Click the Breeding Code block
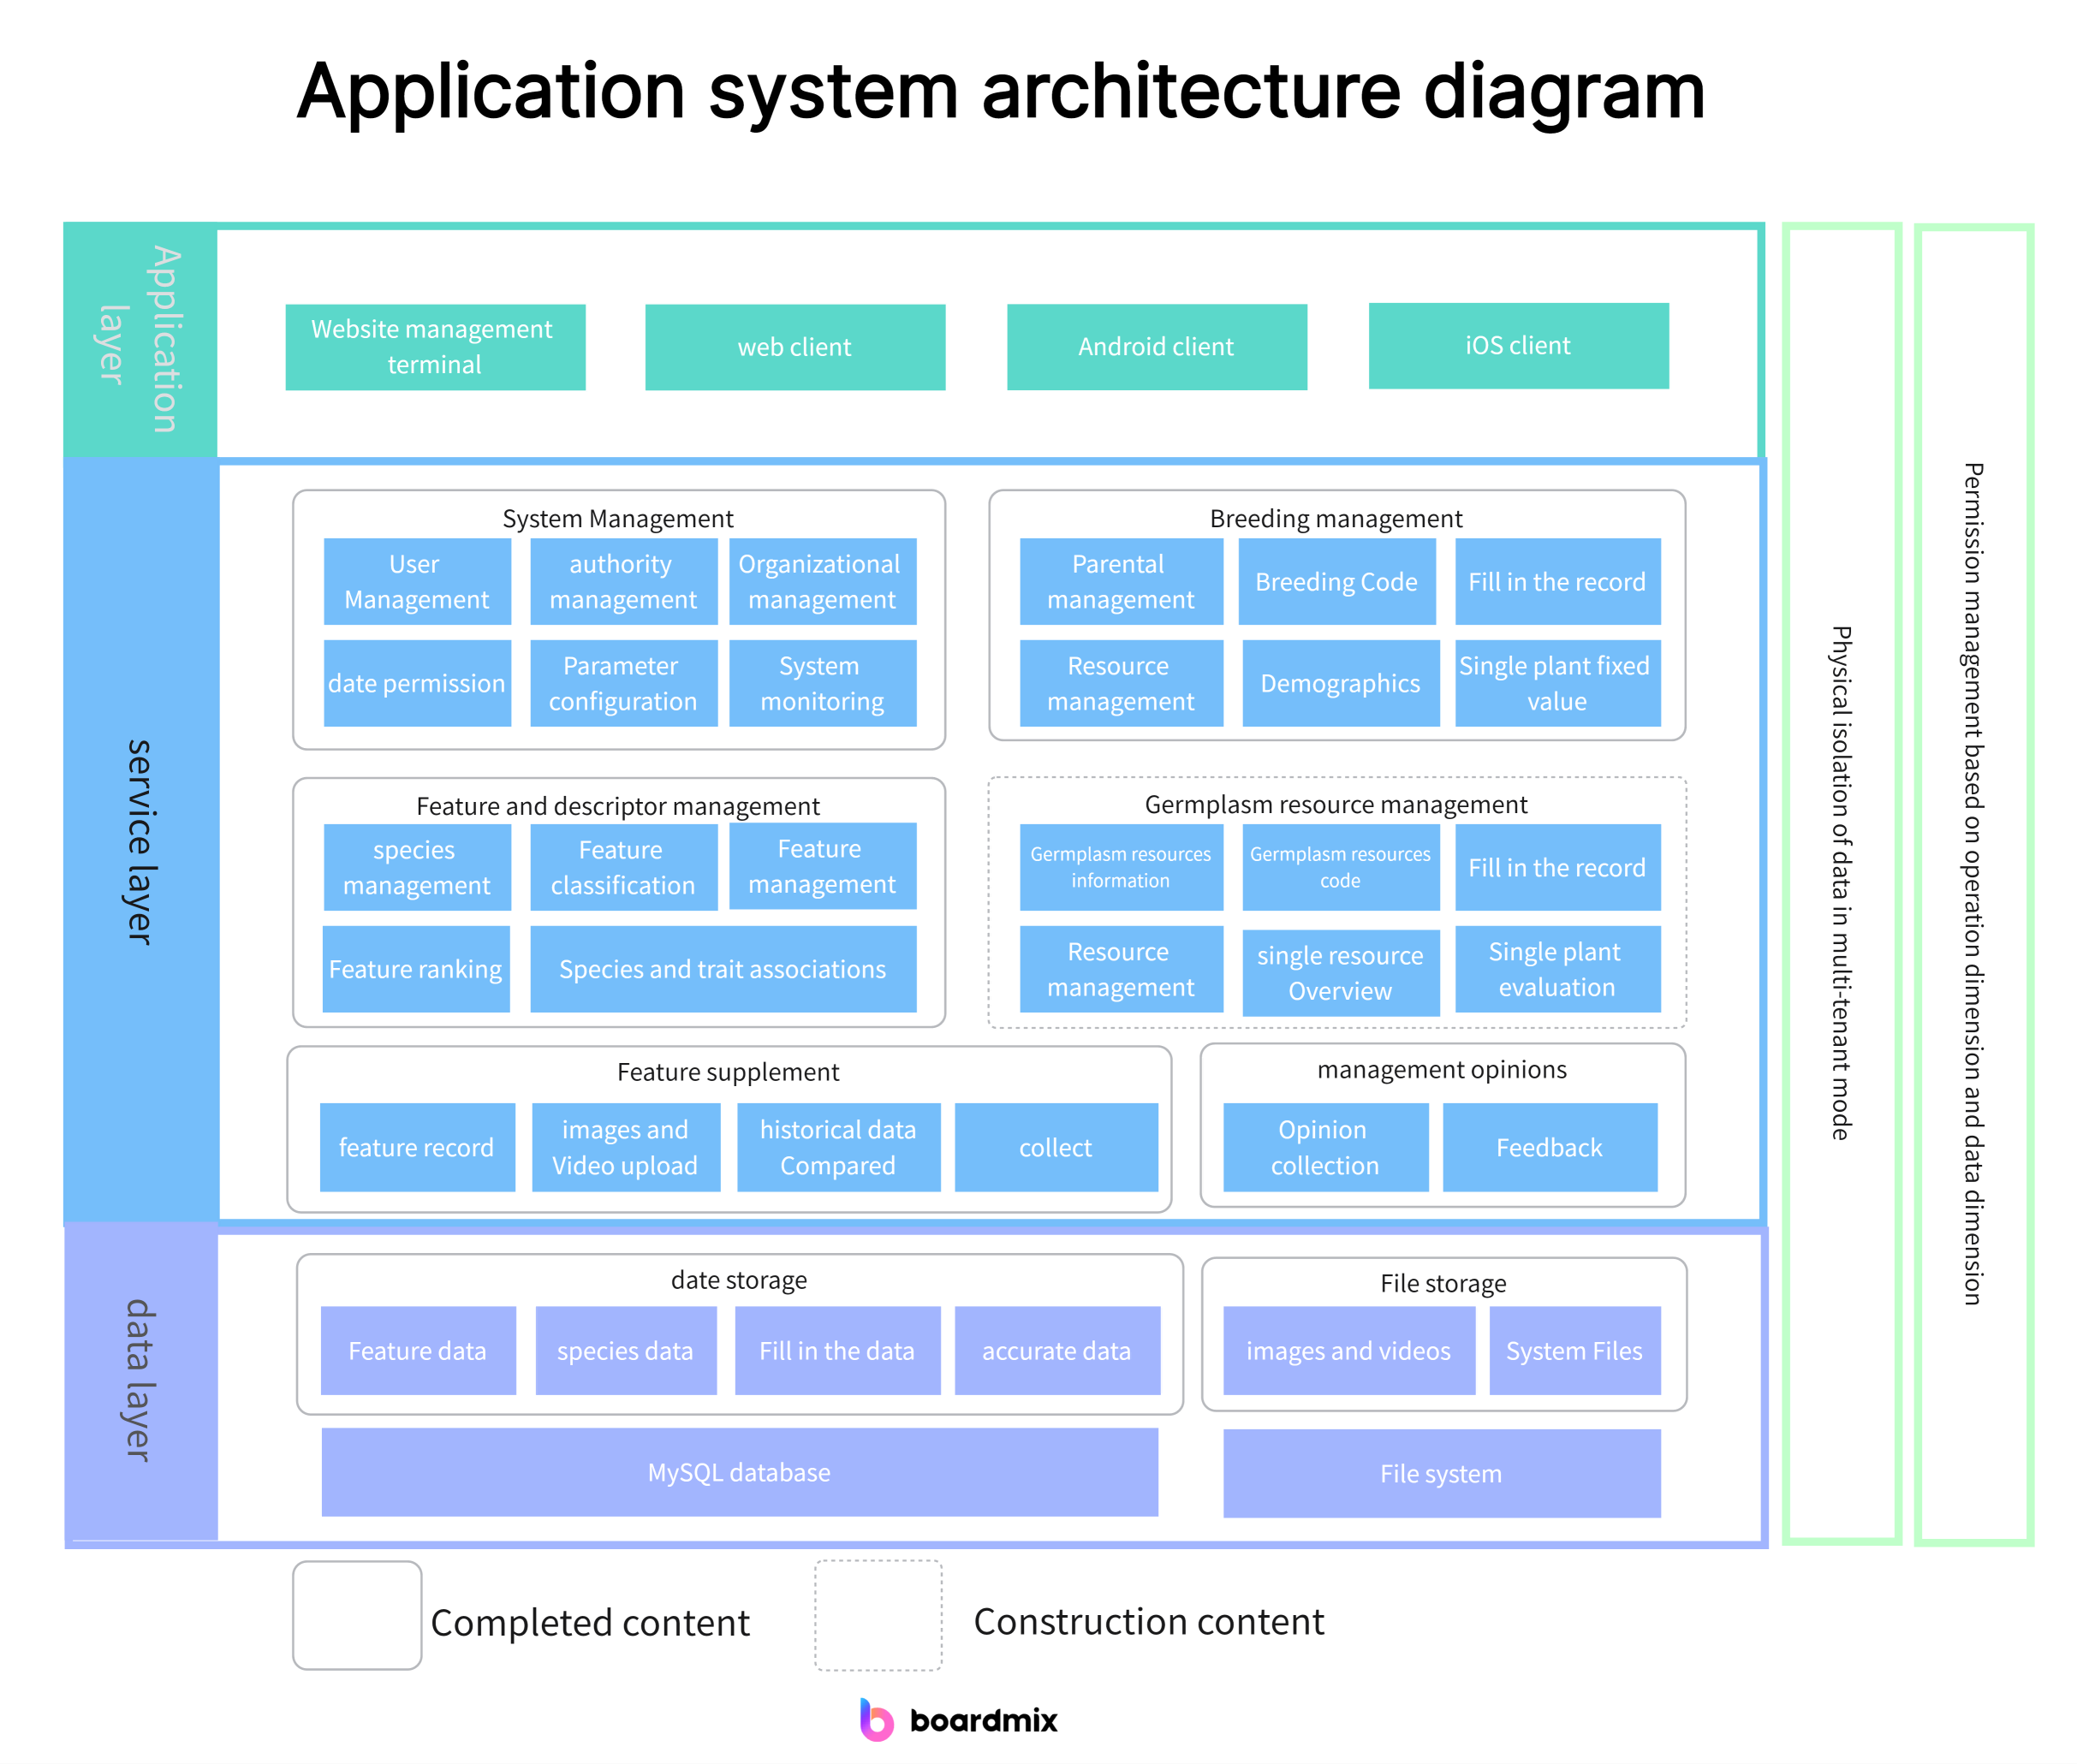The image size is (2077, 1764). [x=1336, y=581]
